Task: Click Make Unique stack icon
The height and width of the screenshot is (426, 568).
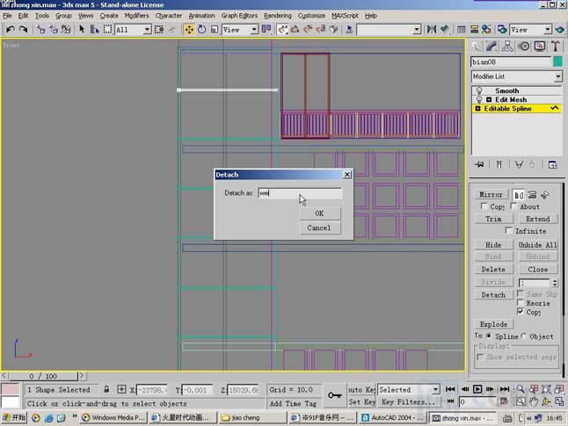Action: pos(519,164)
